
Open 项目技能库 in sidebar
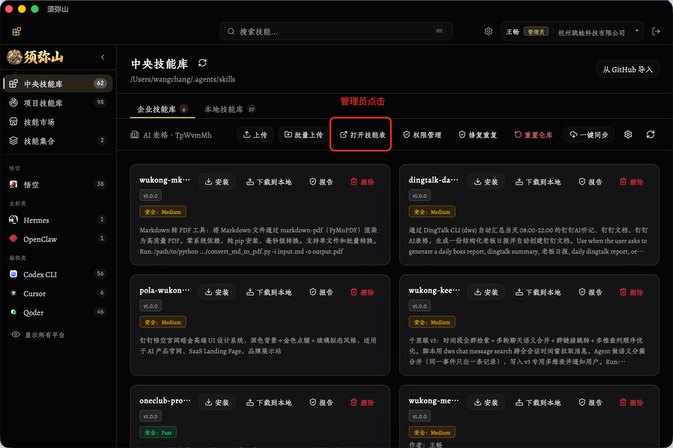58,103
